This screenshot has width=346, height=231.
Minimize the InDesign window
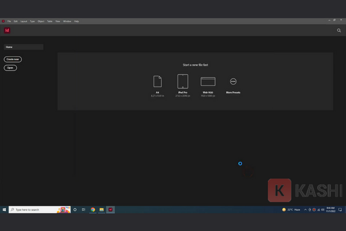coord(329,20)
